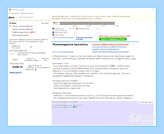
Task: Select stage 'Оптимизация диска'
Action: (x=20, y=35)
